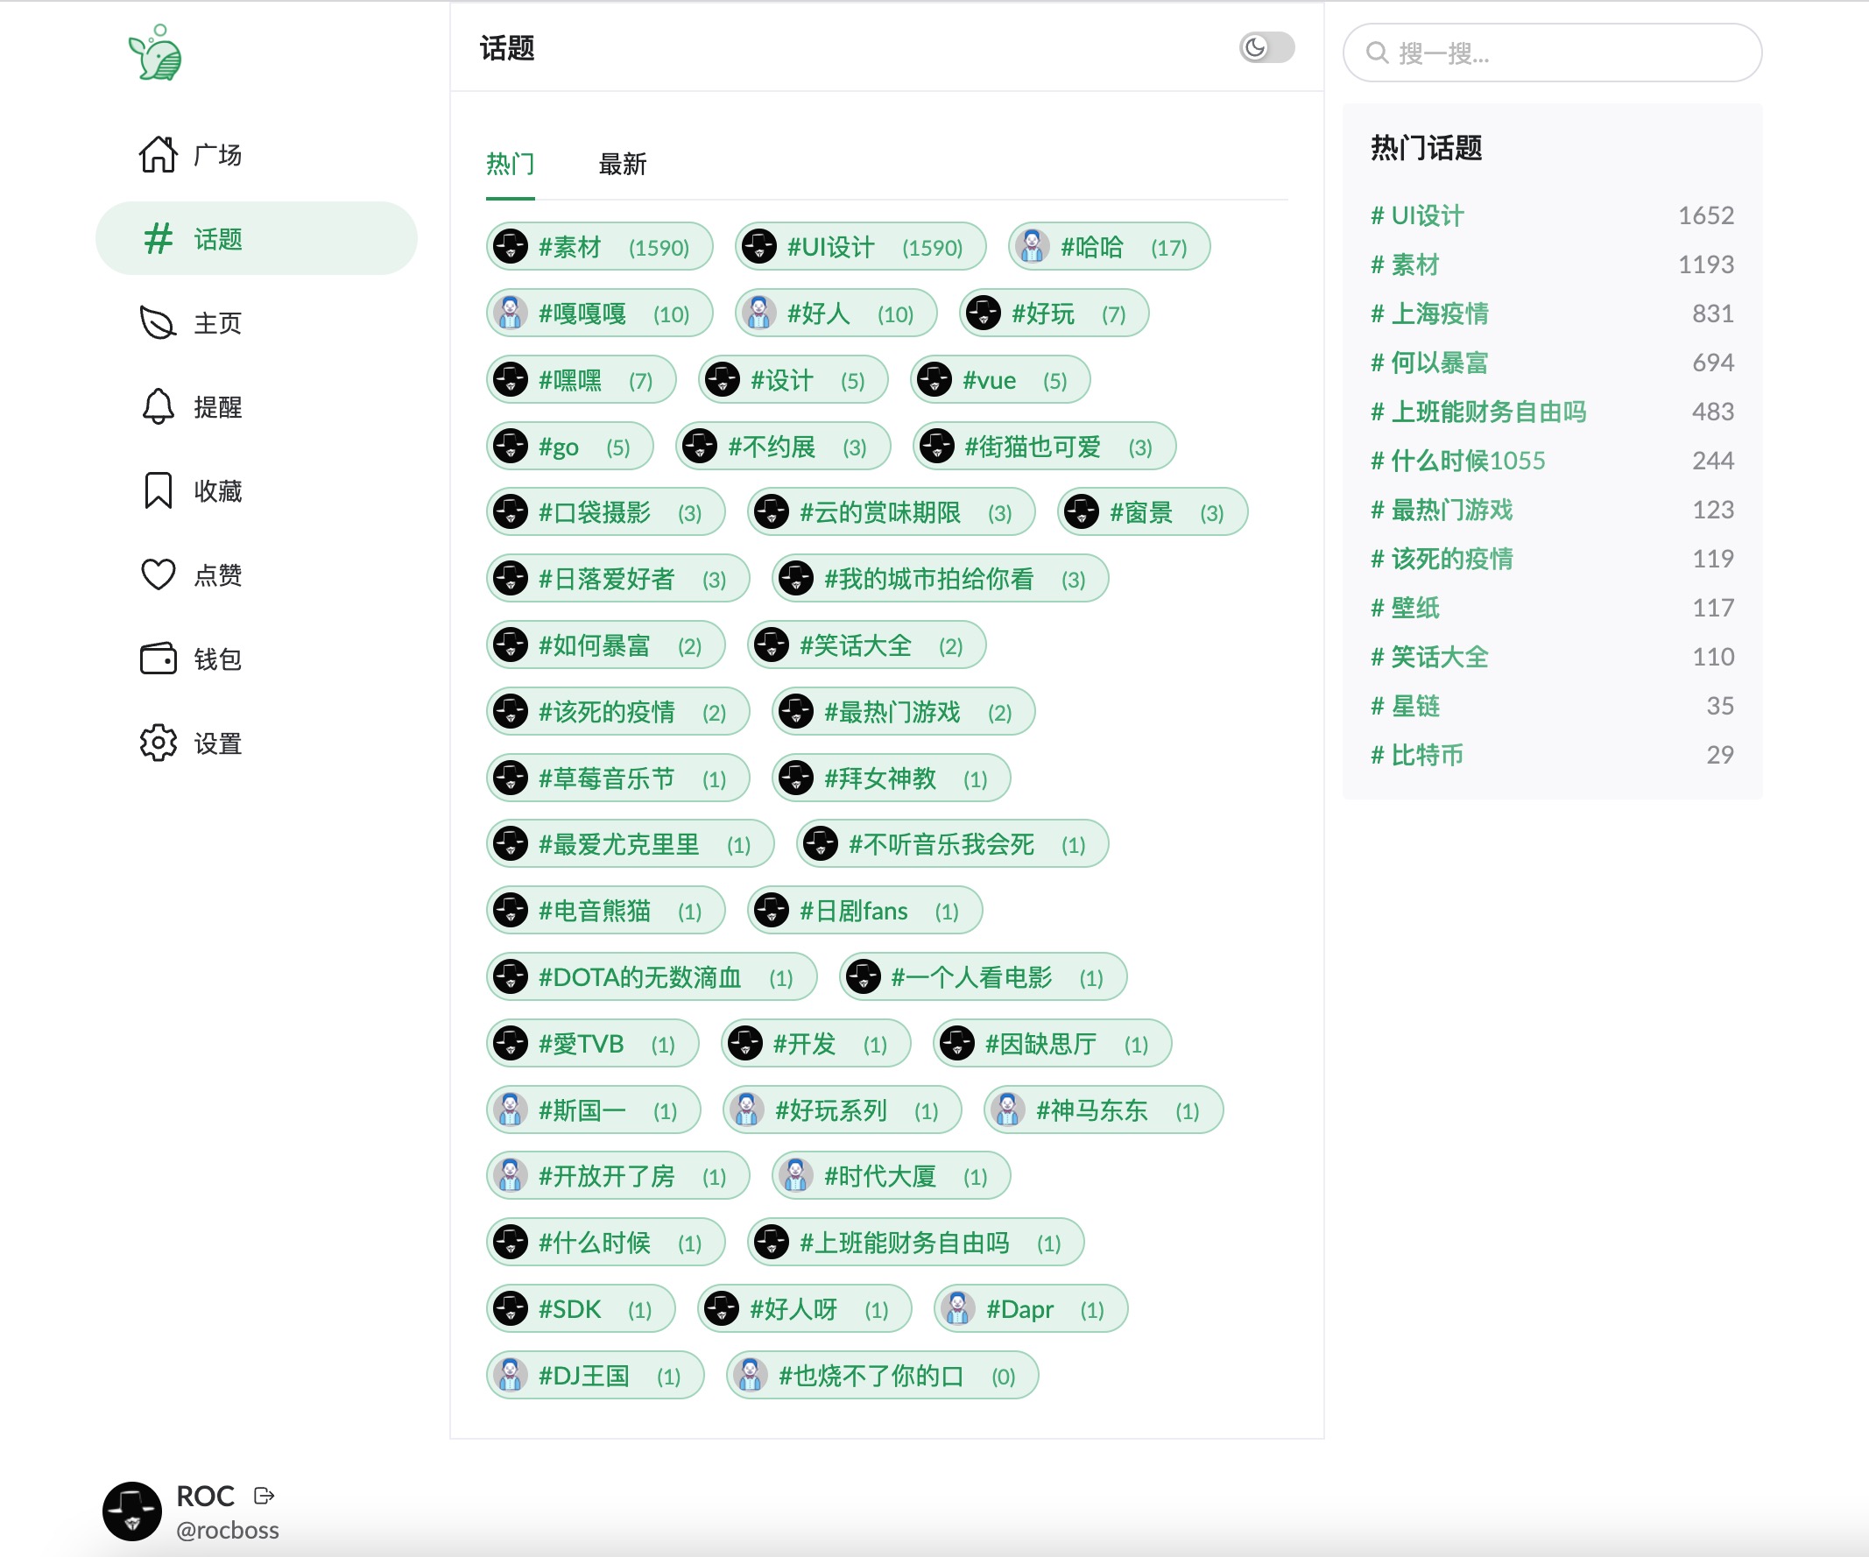Open 点赞 heart icon
Viewport: 1869px width, 1557px height.
(159, 574)
